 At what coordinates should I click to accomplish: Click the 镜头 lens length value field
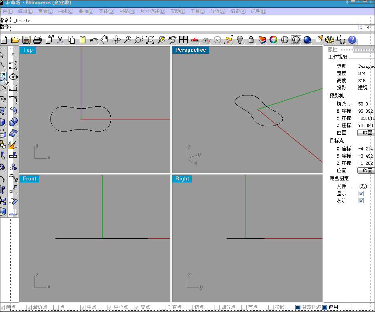click(363, 104)
